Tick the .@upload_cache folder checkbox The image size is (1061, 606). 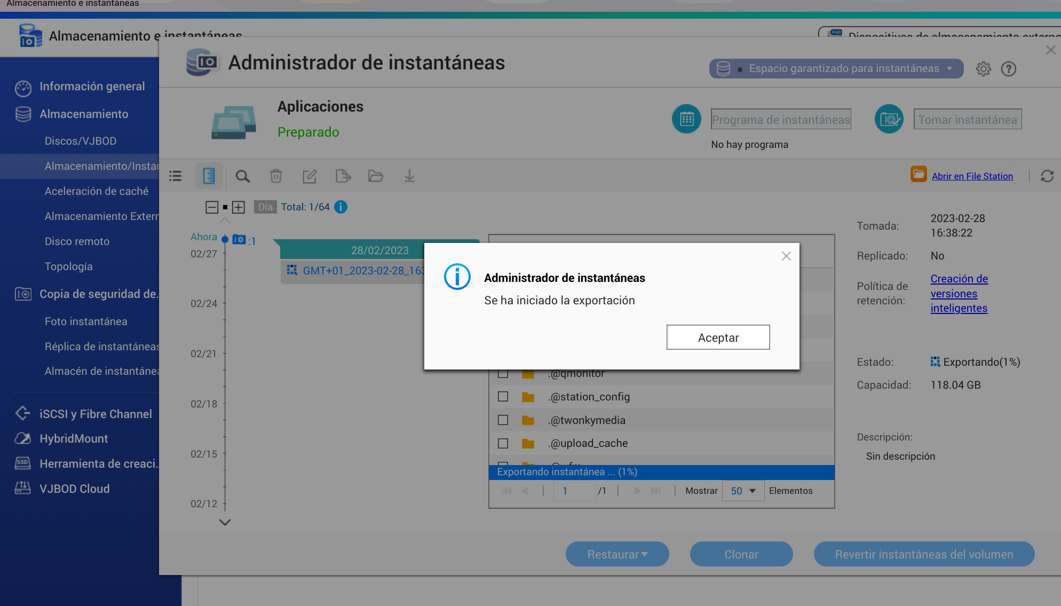[503, 443]
